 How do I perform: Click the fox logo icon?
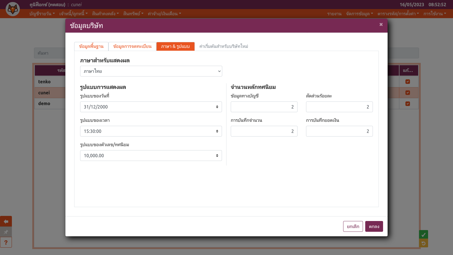(13, 9)
